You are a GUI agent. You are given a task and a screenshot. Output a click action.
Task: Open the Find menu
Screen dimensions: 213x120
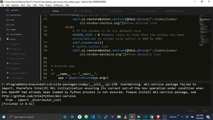23,5
